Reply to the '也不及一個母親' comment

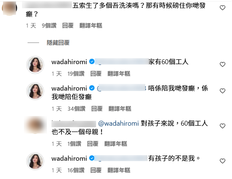click(93, 144)
